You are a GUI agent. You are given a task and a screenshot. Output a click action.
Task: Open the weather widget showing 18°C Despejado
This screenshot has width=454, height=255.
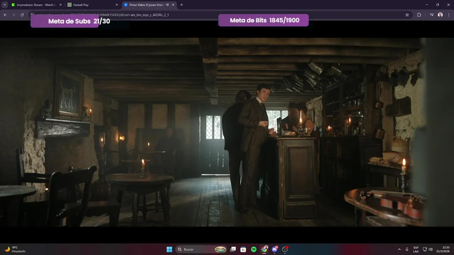pos(15,249)
